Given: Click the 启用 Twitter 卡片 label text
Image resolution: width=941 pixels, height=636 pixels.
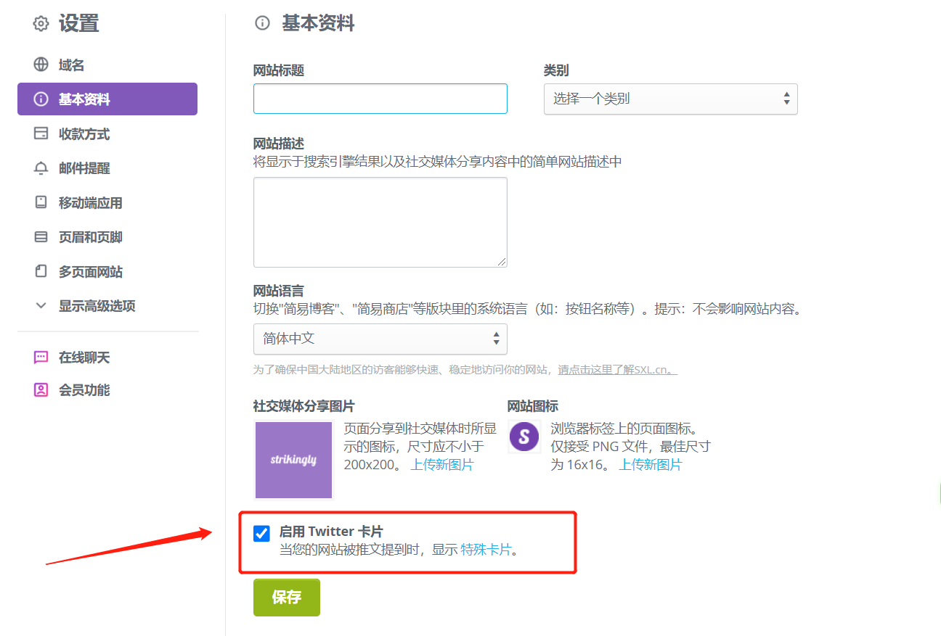Looking at the screenshot, I should coord(331,532).
